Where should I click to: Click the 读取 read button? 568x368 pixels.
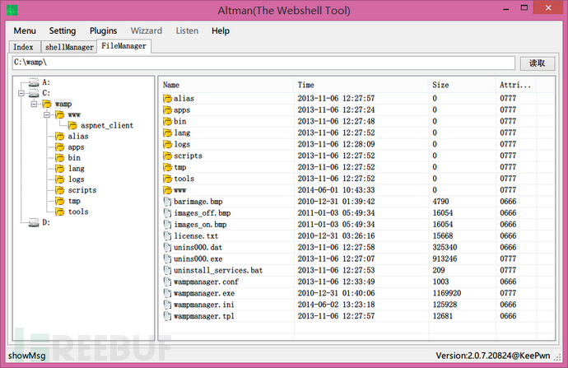[x=538, y=63]
